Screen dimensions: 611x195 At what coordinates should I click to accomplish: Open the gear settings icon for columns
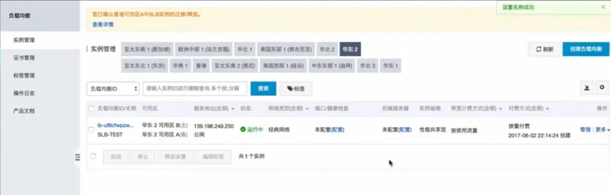pyautogui.click(x=602, y=88)
